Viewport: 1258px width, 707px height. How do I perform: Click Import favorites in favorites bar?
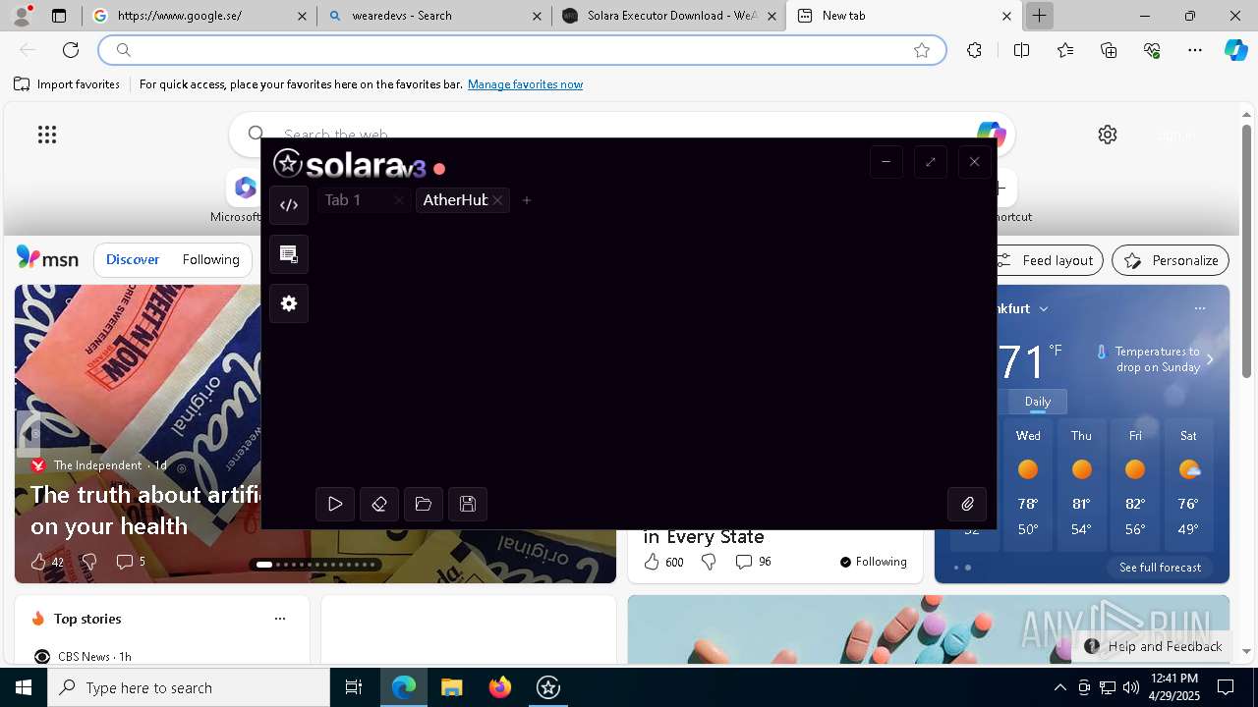point(67,84)
